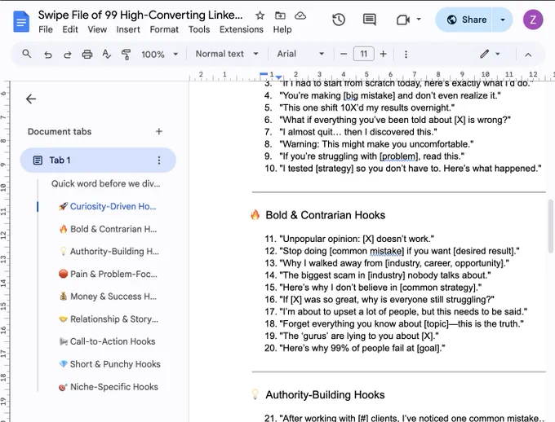
Task: Open the Tools menu
Action: pyautogui.click(x=199, y=29)
